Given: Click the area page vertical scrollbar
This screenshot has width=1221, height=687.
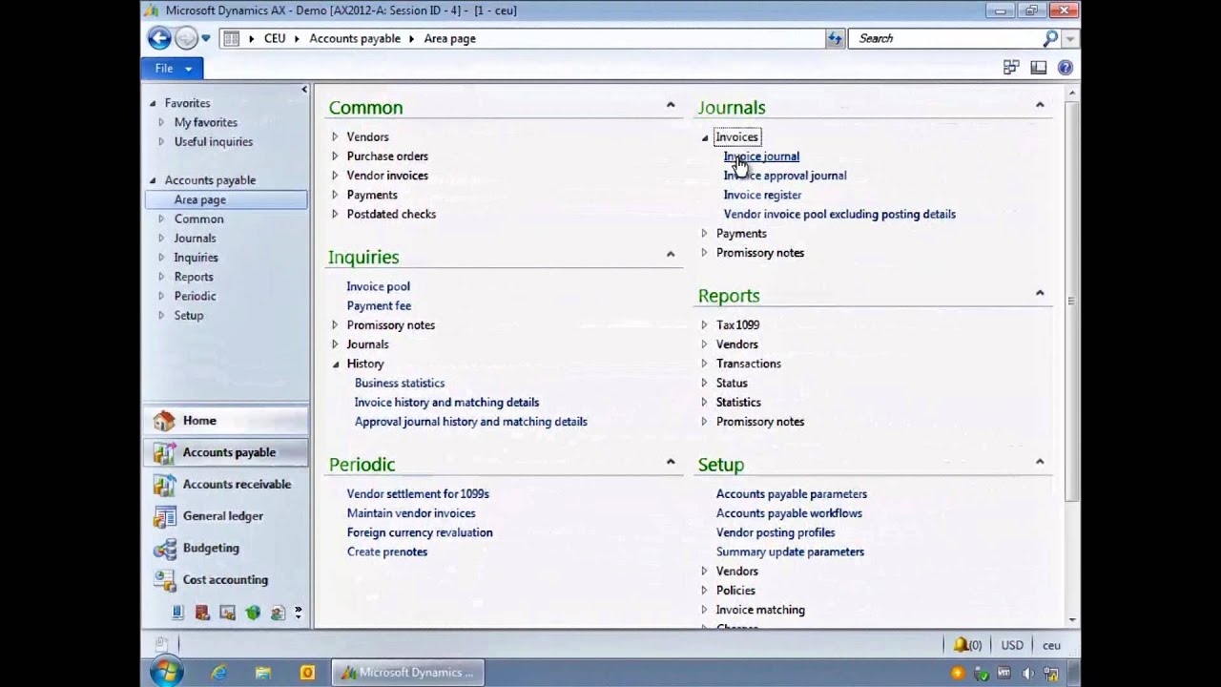Looking at the screenshot, I should click(x=1072, y=301).
